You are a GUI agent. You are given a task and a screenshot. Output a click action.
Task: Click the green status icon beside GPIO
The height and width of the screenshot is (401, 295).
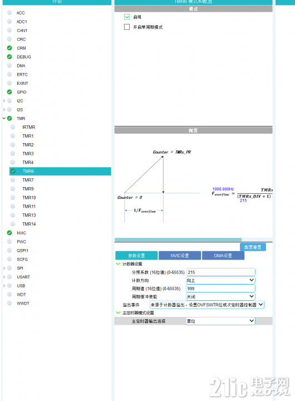tap(9, 92)
